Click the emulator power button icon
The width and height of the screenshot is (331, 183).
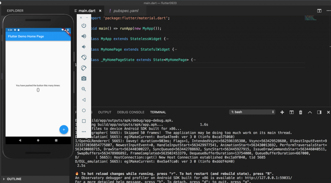click(x=84, y=26)
